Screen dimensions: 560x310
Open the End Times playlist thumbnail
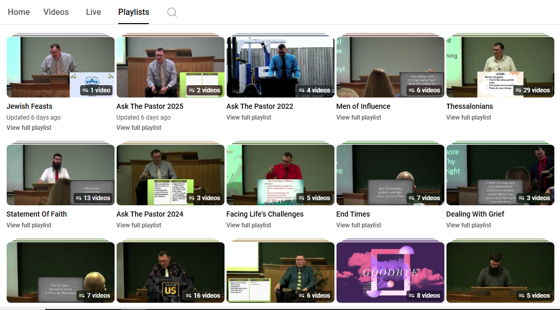point(390,175)
